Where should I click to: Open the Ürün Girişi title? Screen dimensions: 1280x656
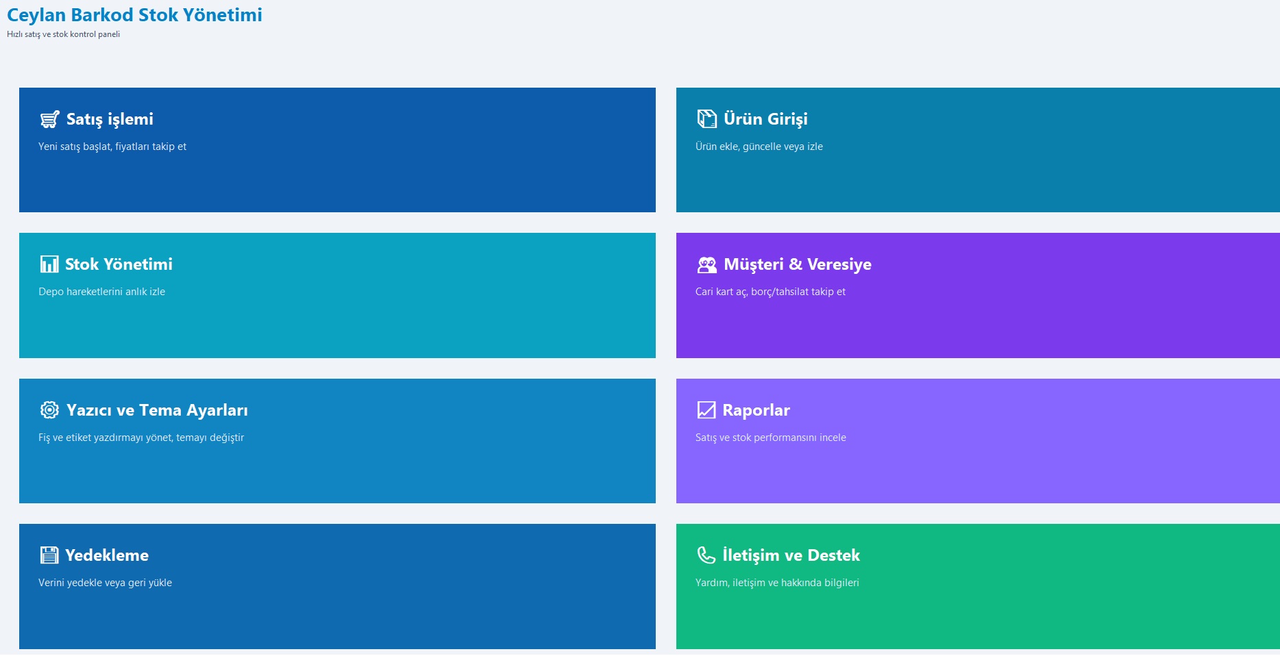(x=765, y=119)
